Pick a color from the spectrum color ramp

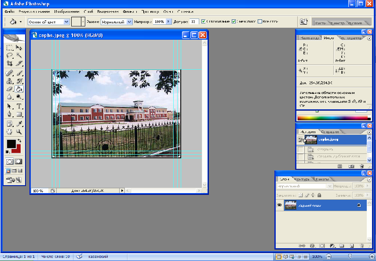(333, 118)
